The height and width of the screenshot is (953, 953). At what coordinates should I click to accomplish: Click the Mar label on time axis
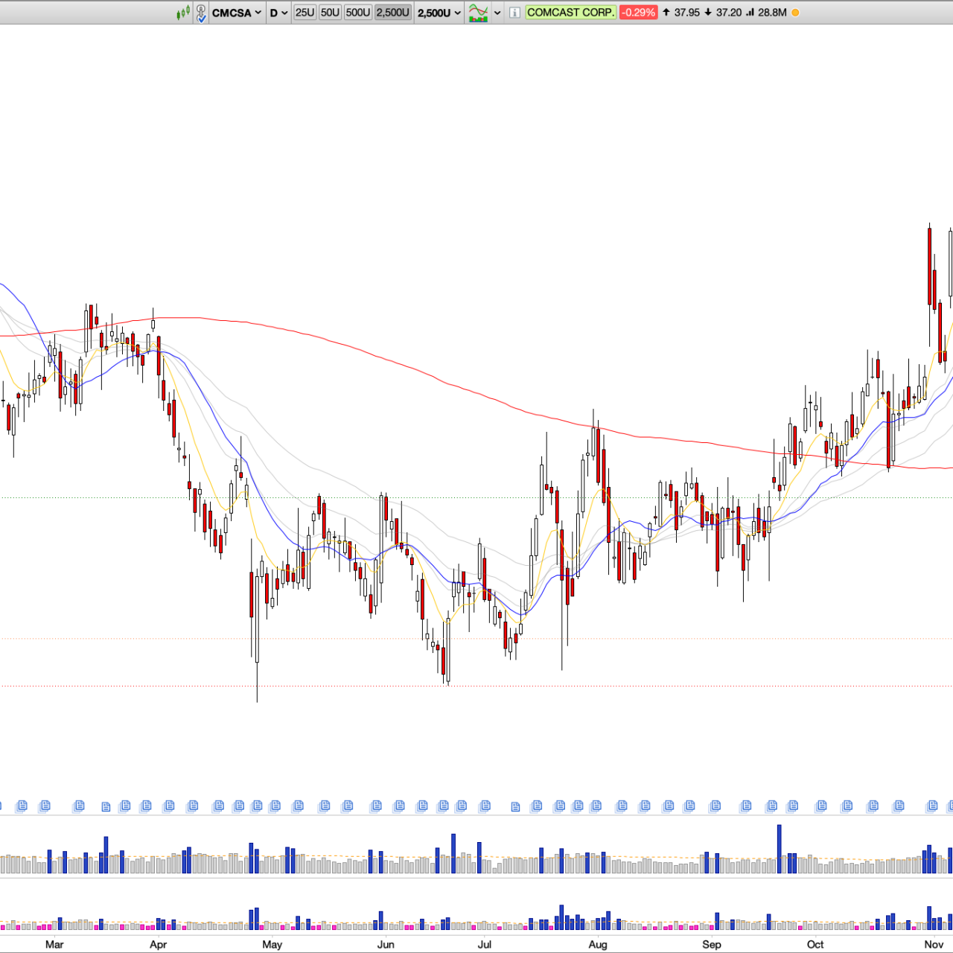pos(54,944)
